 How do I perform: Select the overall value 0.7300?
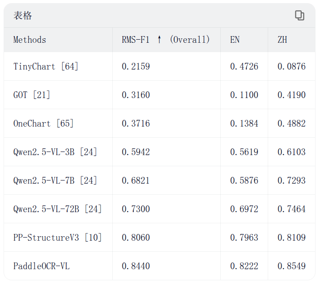click(136, 209)
